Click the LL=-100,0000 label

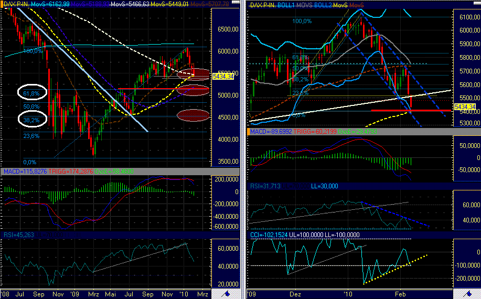pyautogui.click(x=343, y=235)
